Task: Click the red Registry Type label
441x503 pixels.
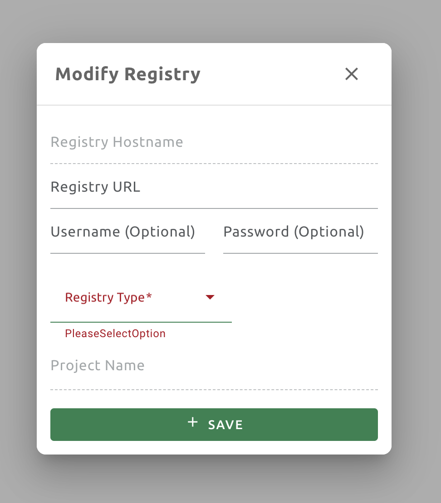Action: click(108, 297)
